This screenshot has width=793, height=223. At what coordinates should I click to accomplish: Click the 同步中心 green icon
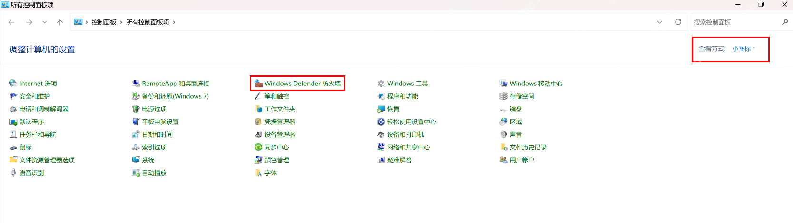(258, 148)
